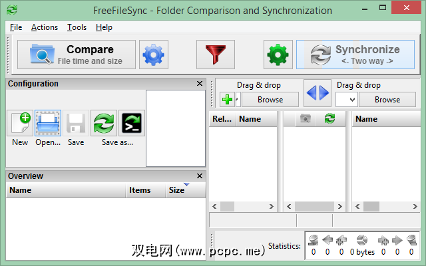Maximize the FreeFileSync window
The height and width of the screenshot is (266, 426).
pyautogui.click(x=383, y=8)
